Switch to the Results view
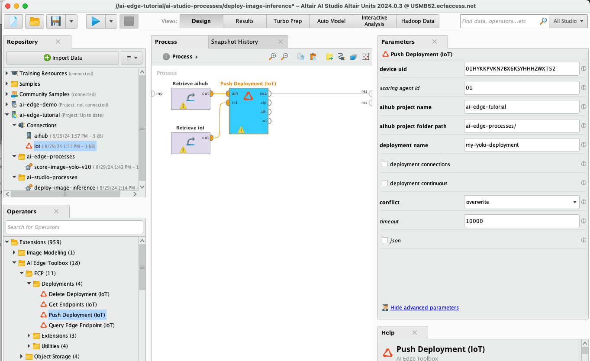The width and height of the screenshot is (590, 361). point(245,21)
